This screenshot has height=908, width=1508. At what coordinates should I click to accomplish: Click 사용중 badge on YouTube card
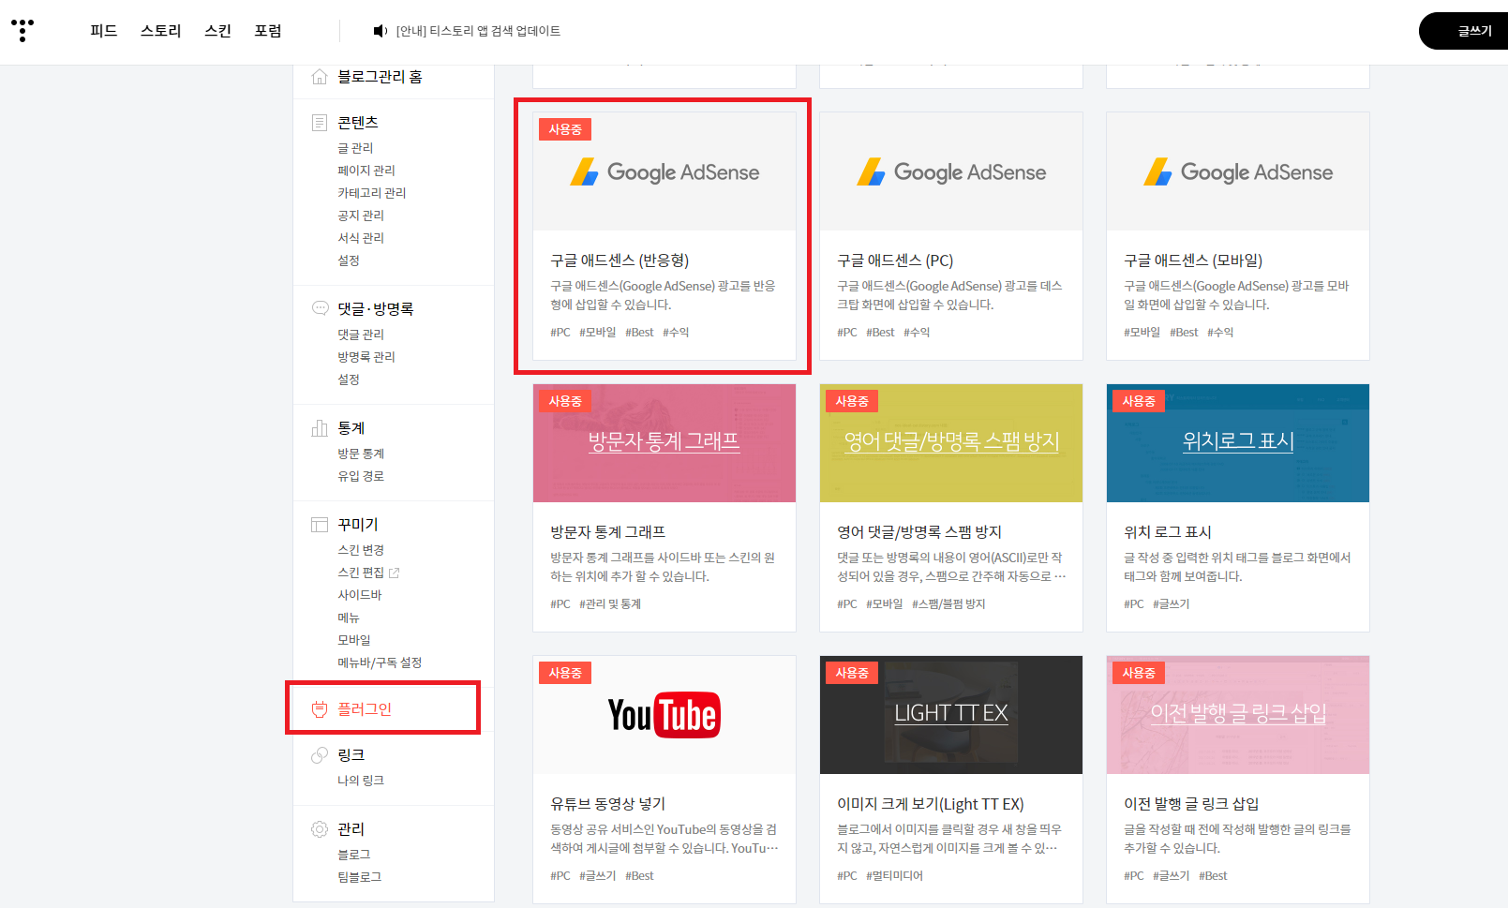565,673
